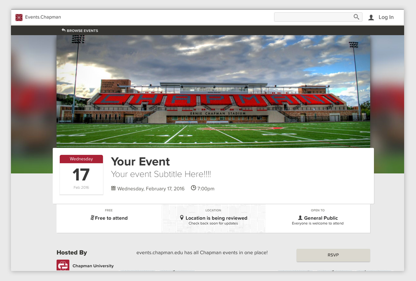Click the user profile icon

coord(371,18)
